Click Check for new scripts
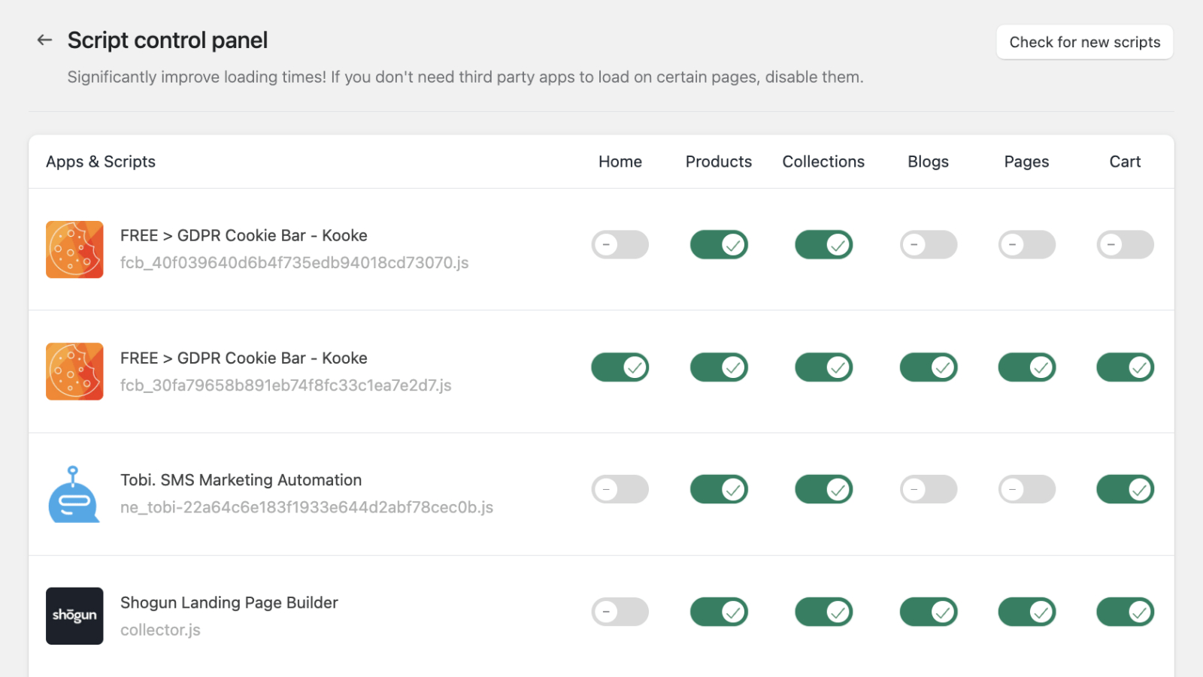The width and height of the screenshot is (1203, 677). click(x=1084, y=42)
